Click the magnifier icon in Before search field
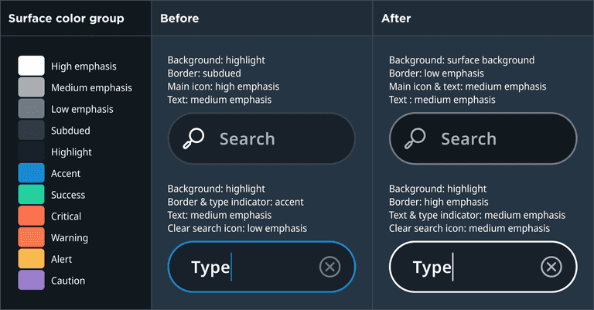The height and width of the screenshot is (310, 594). [193, 138]
